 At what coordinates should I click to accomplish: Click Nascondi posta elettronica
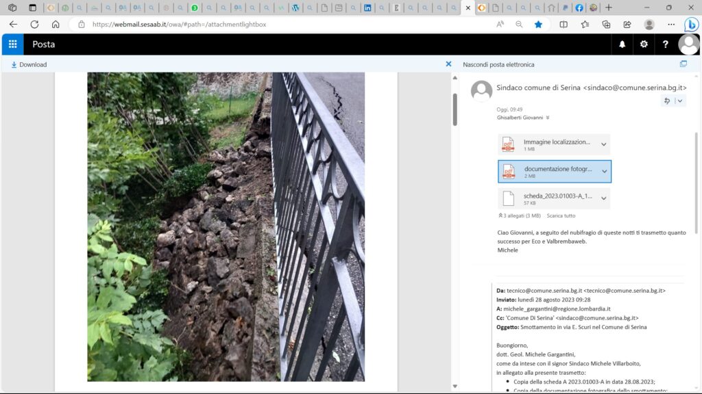pos(498,64)
